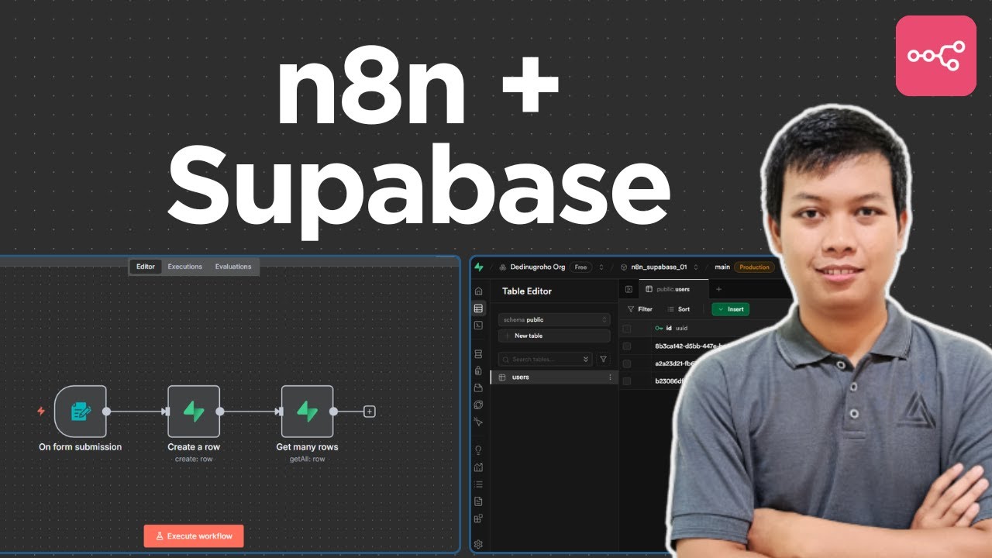Click the filter icon beside table search

(x=604, y=360)
